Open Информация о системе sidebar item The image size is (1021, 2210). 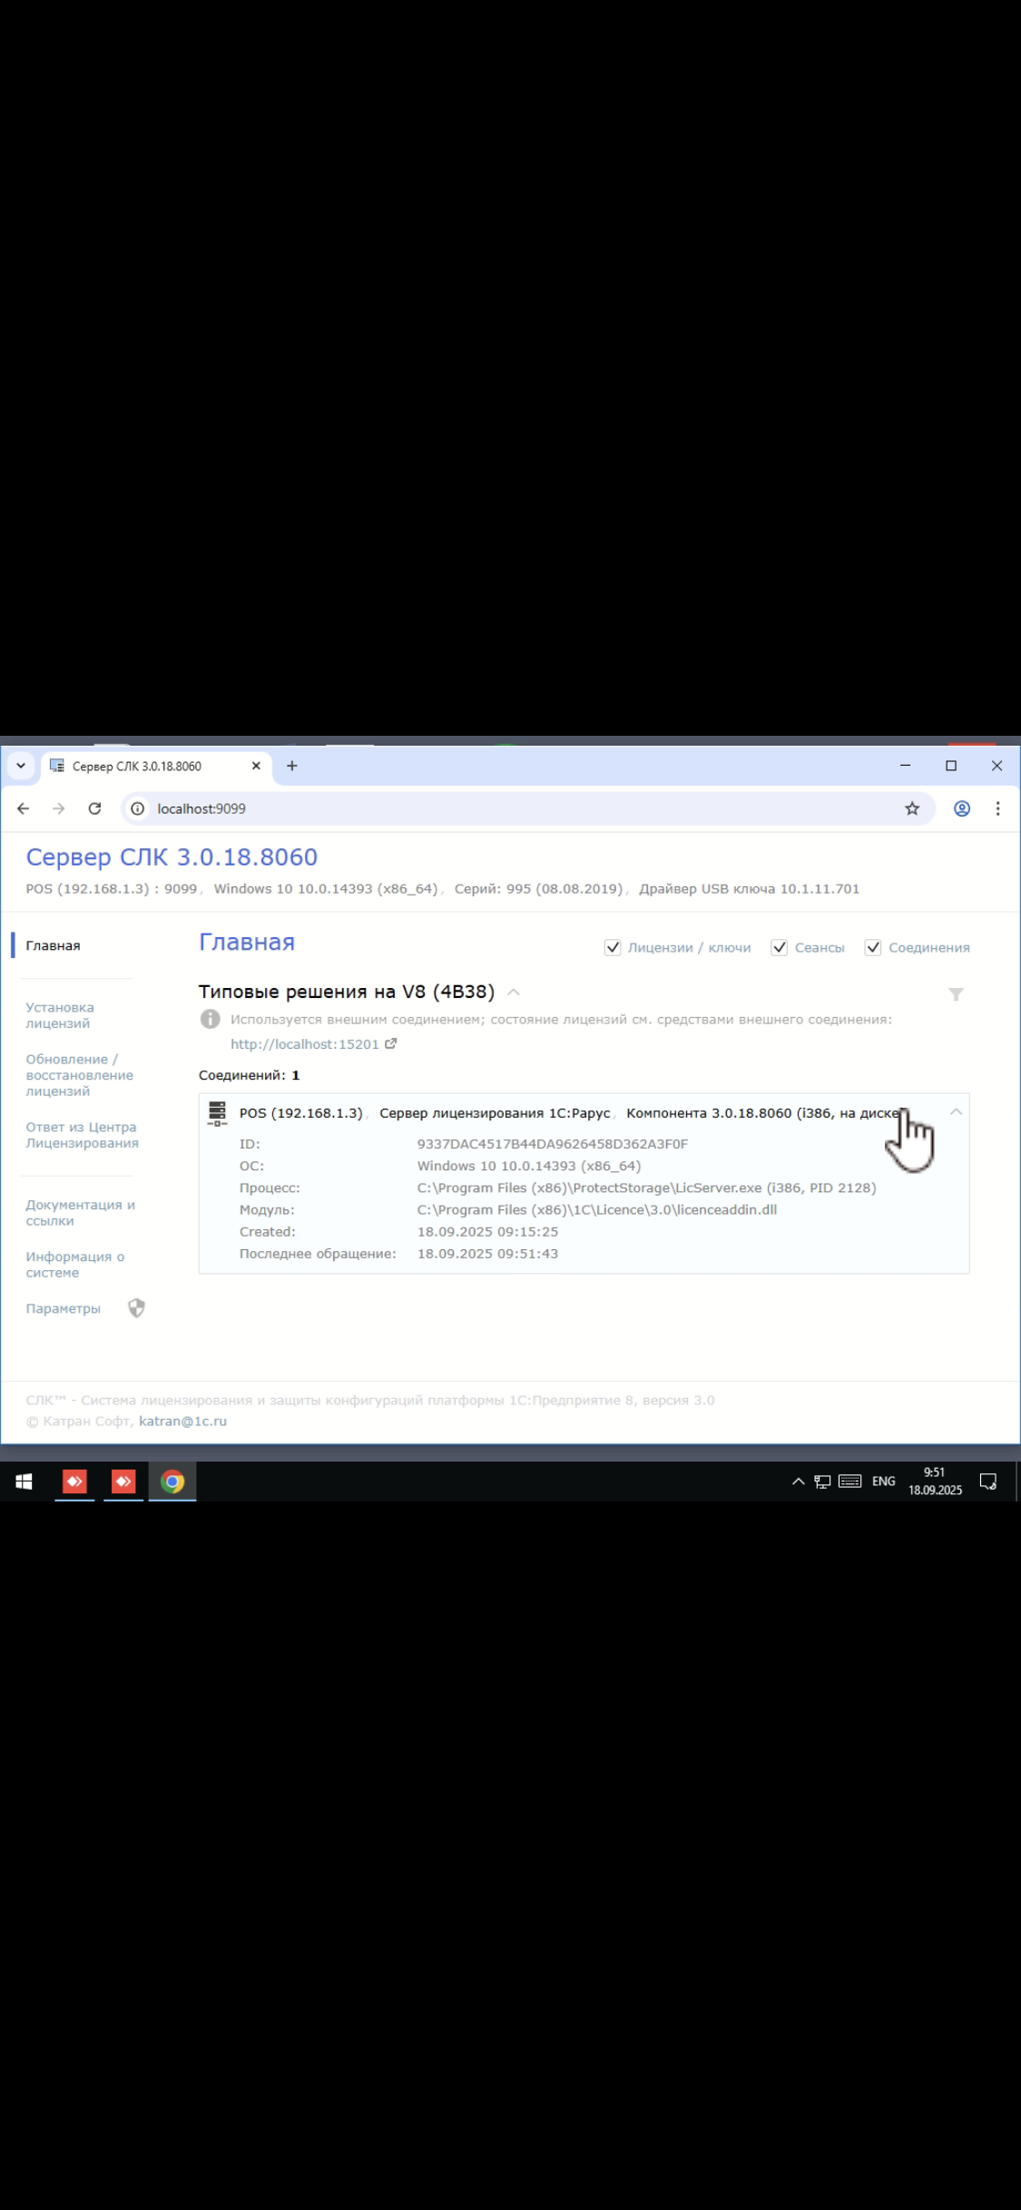[x=74, y=1264]
